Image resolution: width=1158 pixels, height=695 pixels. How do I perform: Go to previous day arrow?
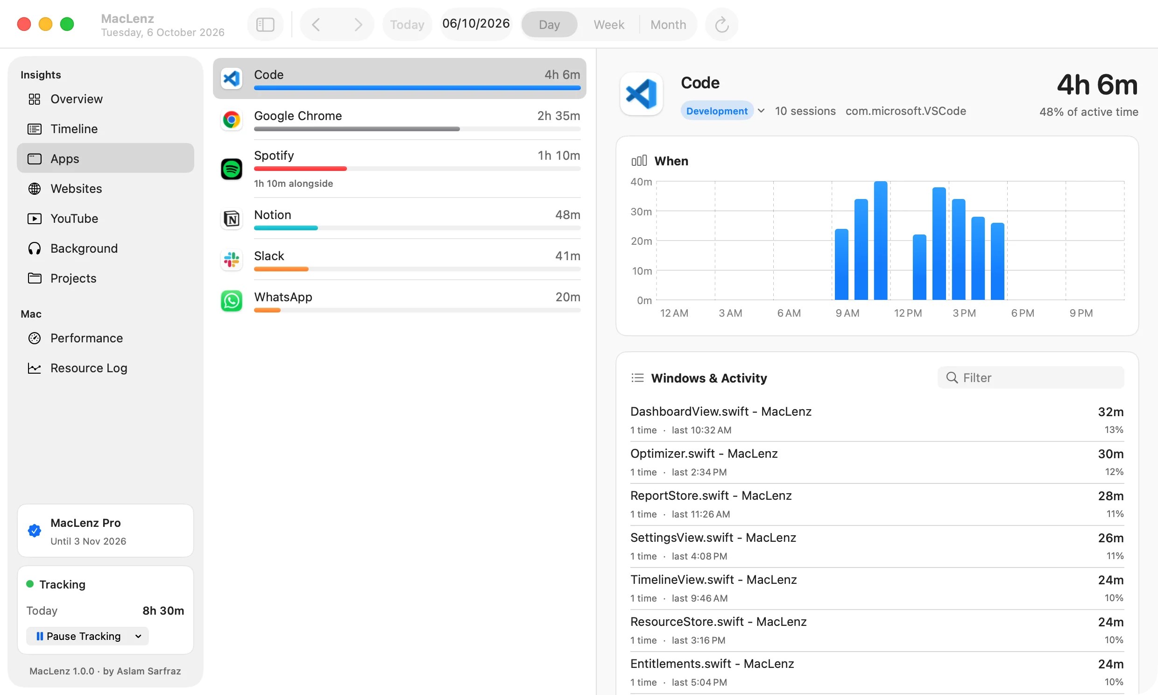click(x=317, y=24)
